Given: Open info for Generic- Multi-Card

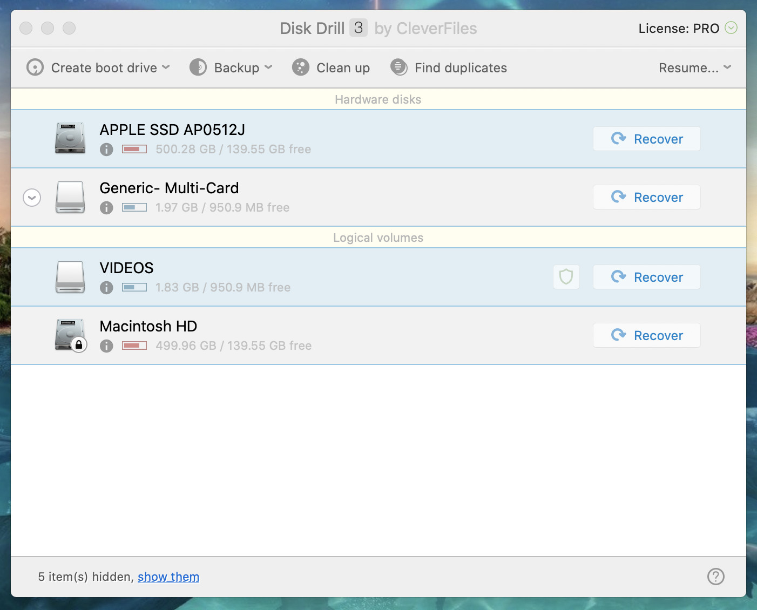Looking at the screenshot, I should (x=106, y=208).
